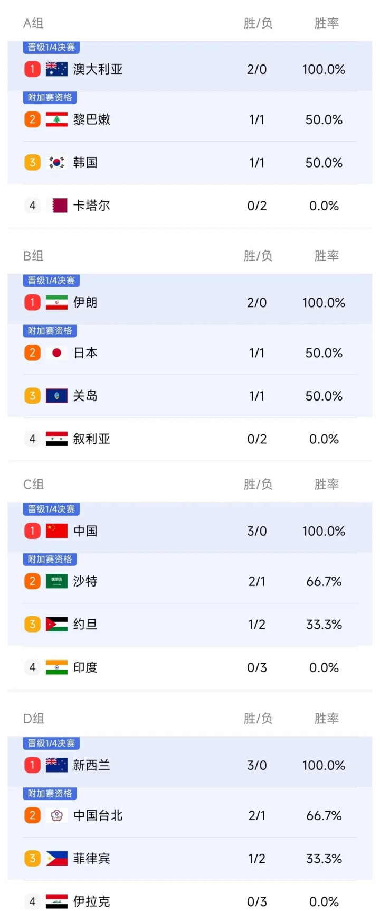Click the China flag icon
Viewport: 380px width, 911px height.
[56, 531]
